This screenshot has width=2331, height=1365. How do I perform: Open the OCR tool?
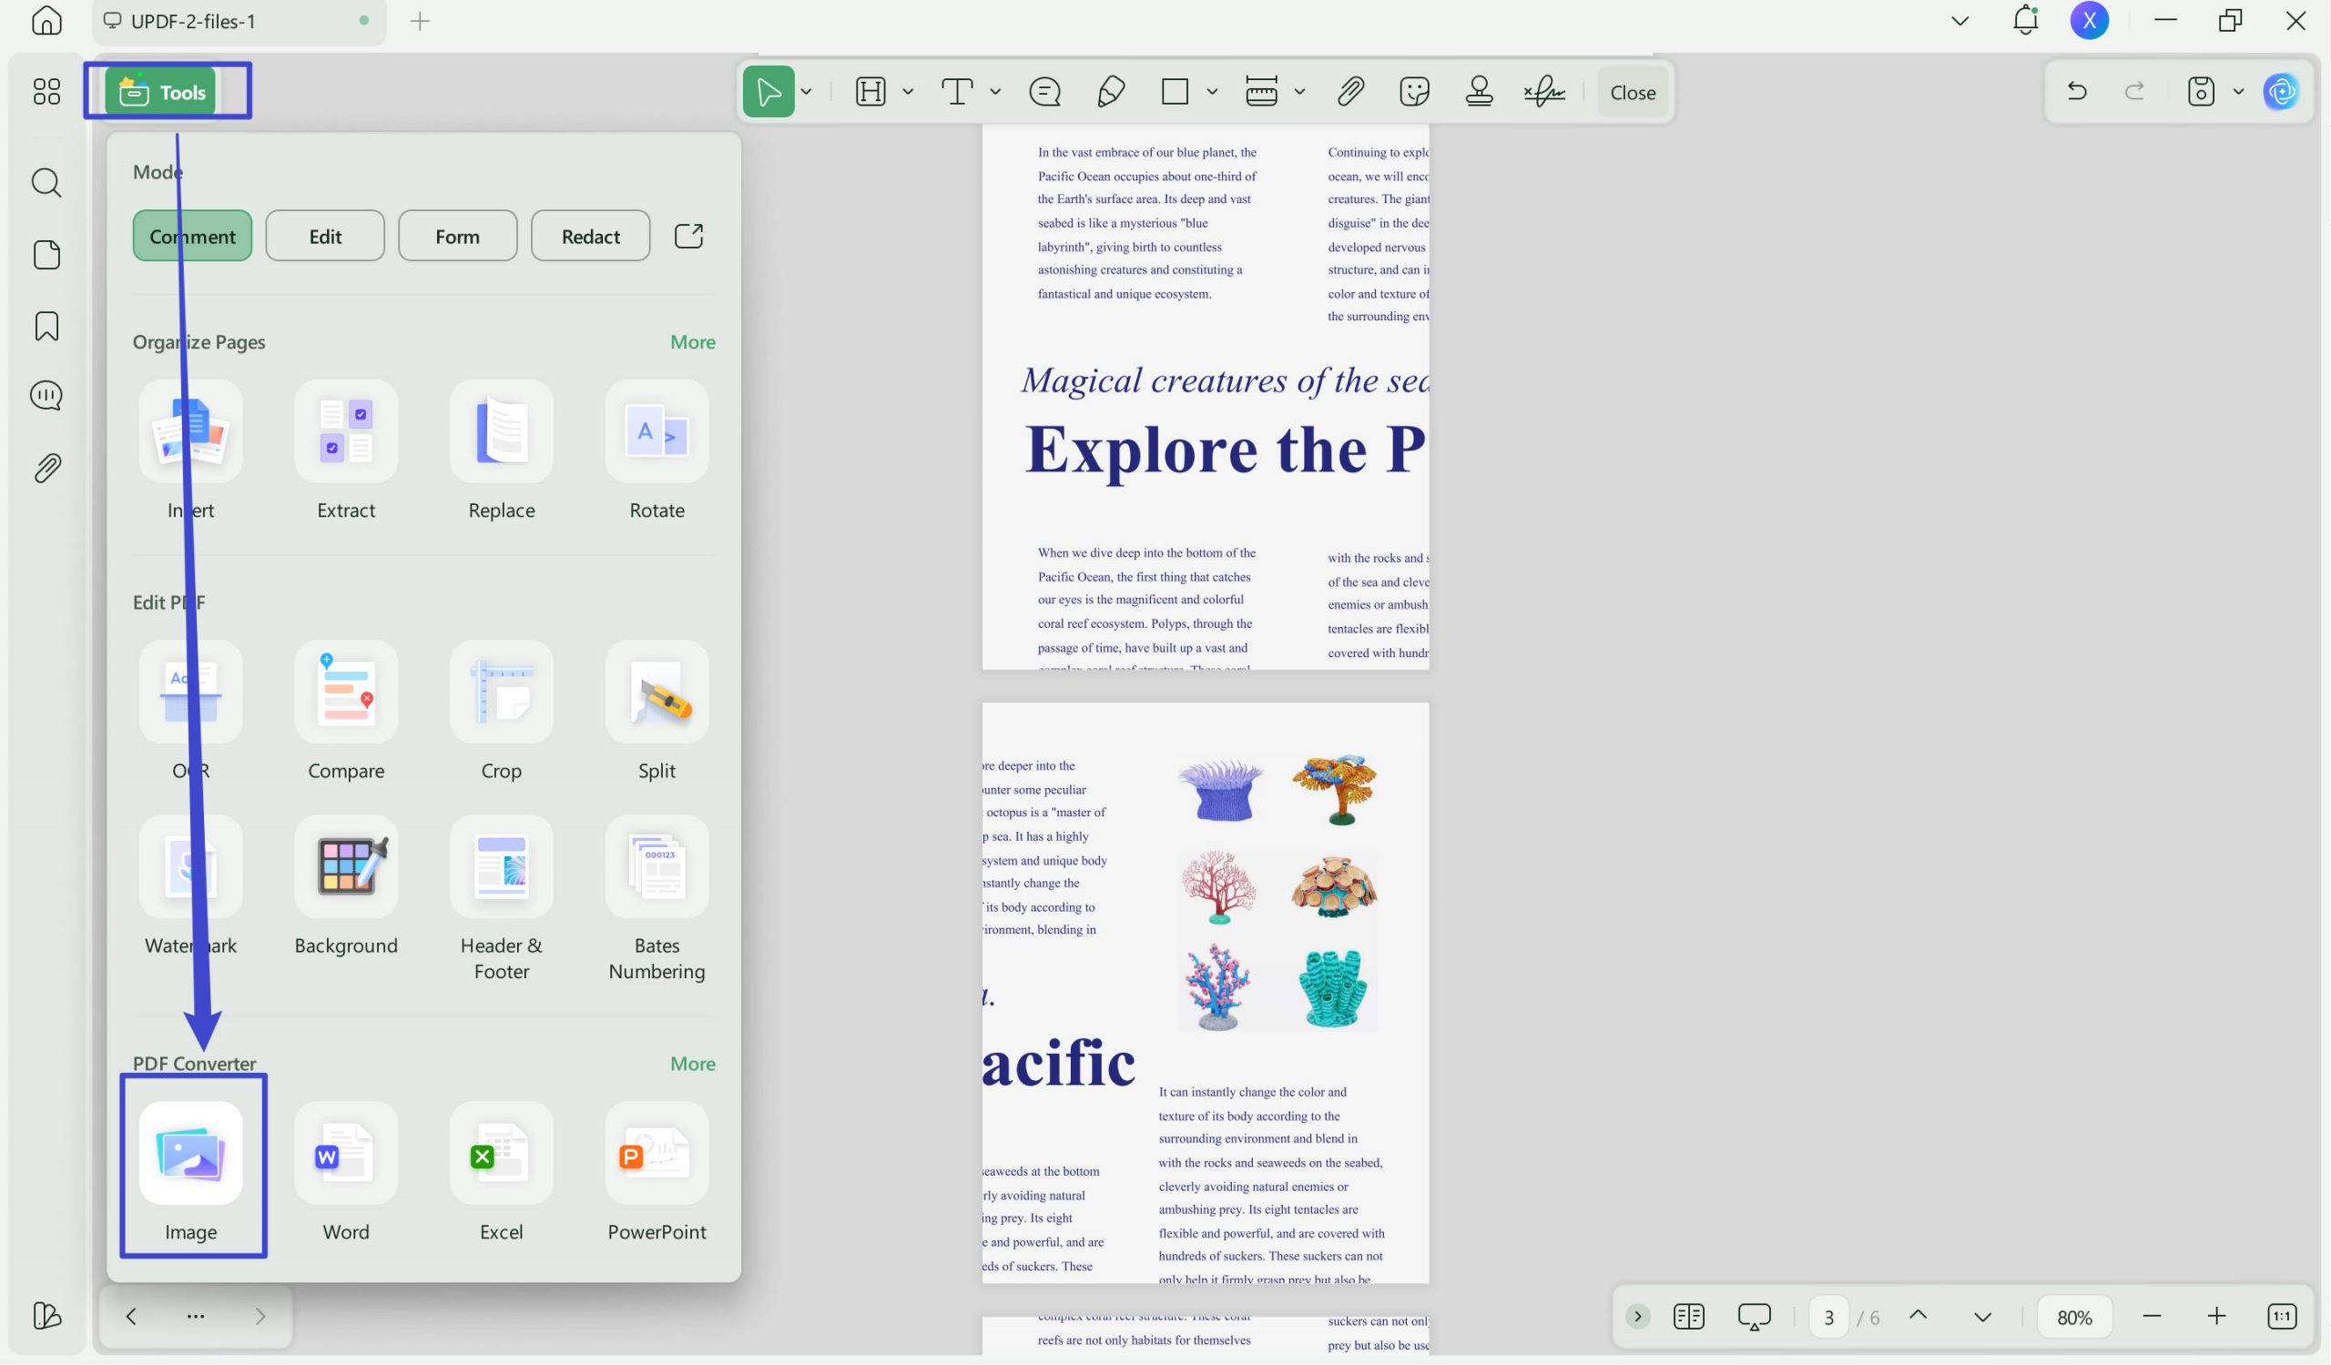click(x=190, y=712)
